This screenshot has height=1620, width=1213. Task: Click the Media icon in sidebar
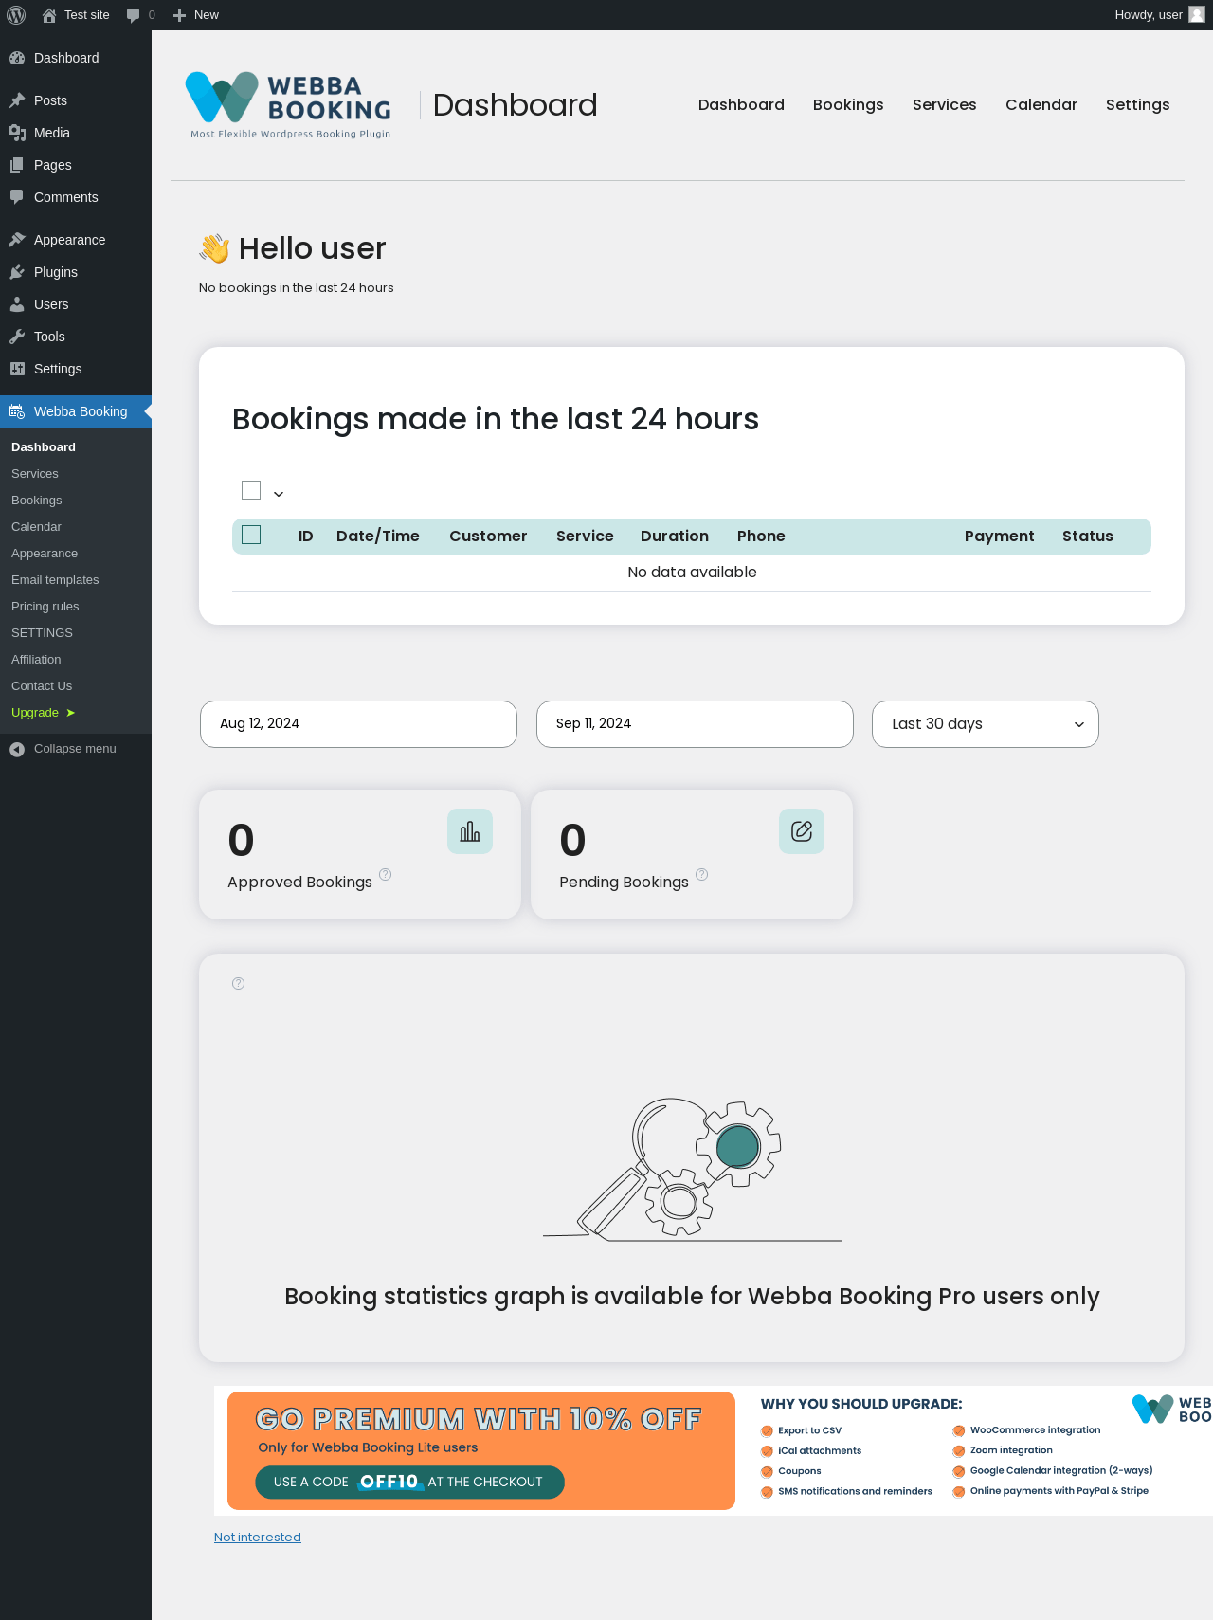(17, 133)
